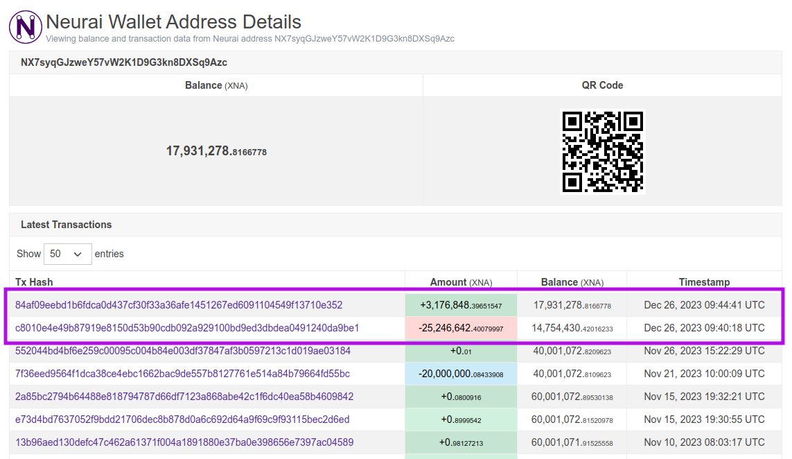The width and height of the screenshot is (792, 459).
Task: Open the entries-per-page dropdown showing 50
Action: tap(67, 254)
